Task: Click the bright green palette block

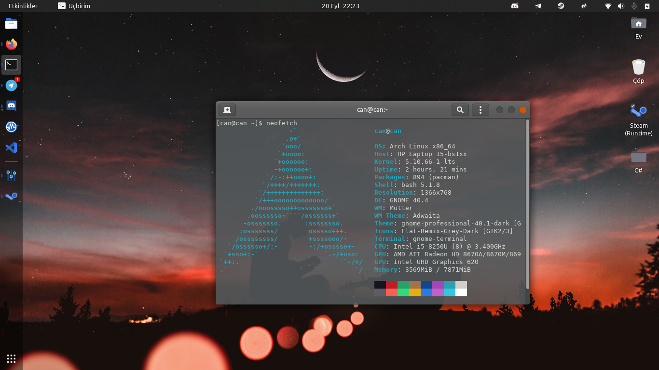Action: pos(403,292)
